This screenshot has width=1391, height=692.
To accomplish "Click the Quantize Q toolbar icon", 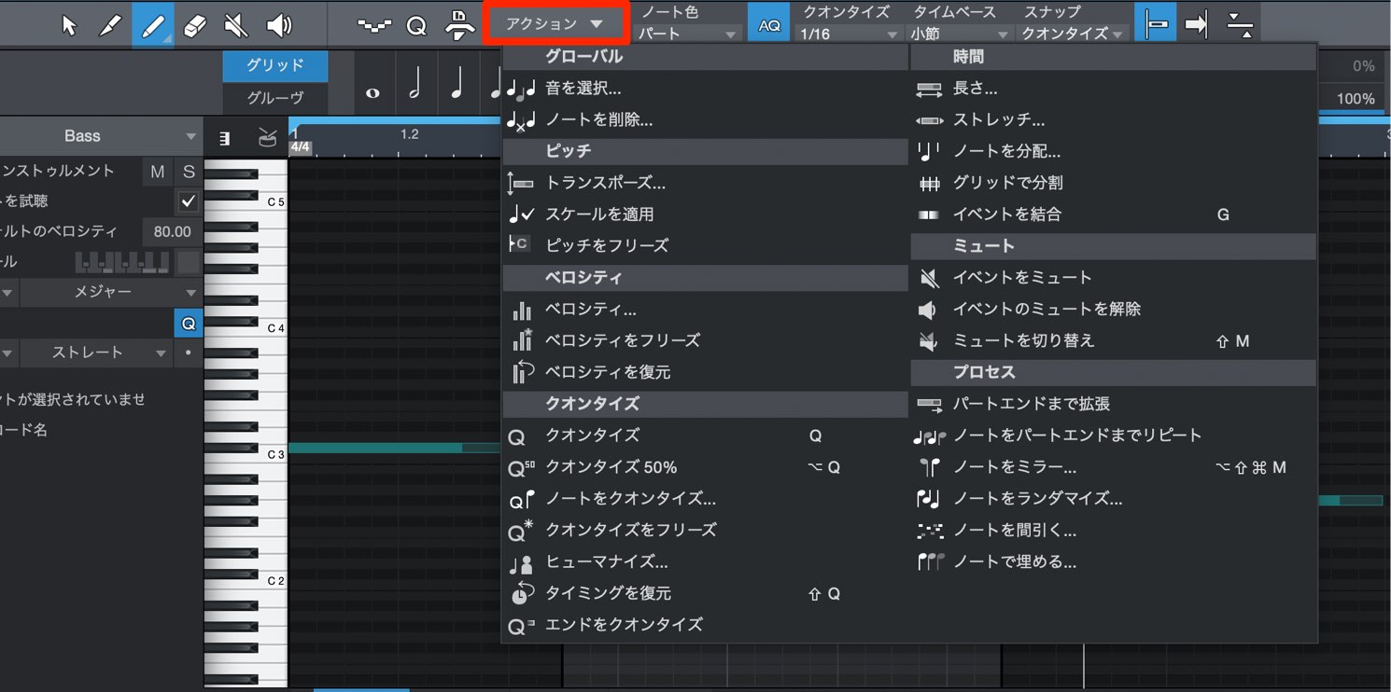I will pyautogui.click(x=416, y=26).
